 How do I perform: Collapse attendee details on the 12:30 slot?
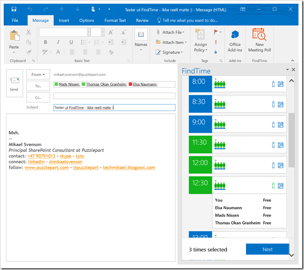(x=273, y=186)
